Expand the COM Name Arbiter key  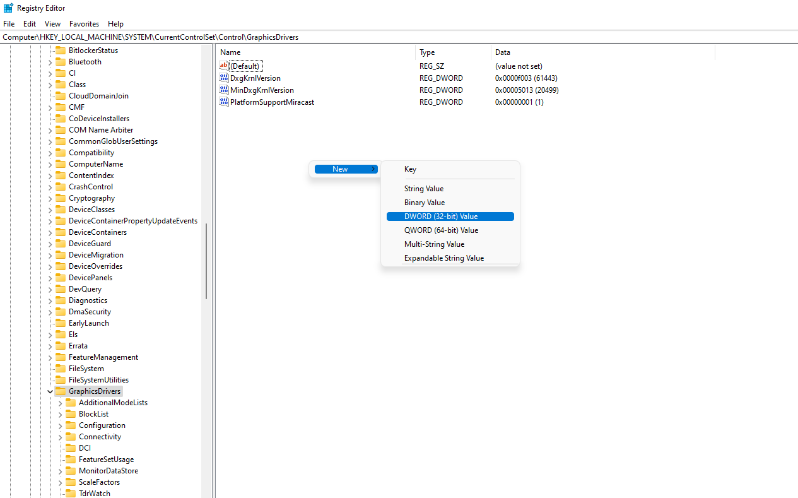point(50,130)
